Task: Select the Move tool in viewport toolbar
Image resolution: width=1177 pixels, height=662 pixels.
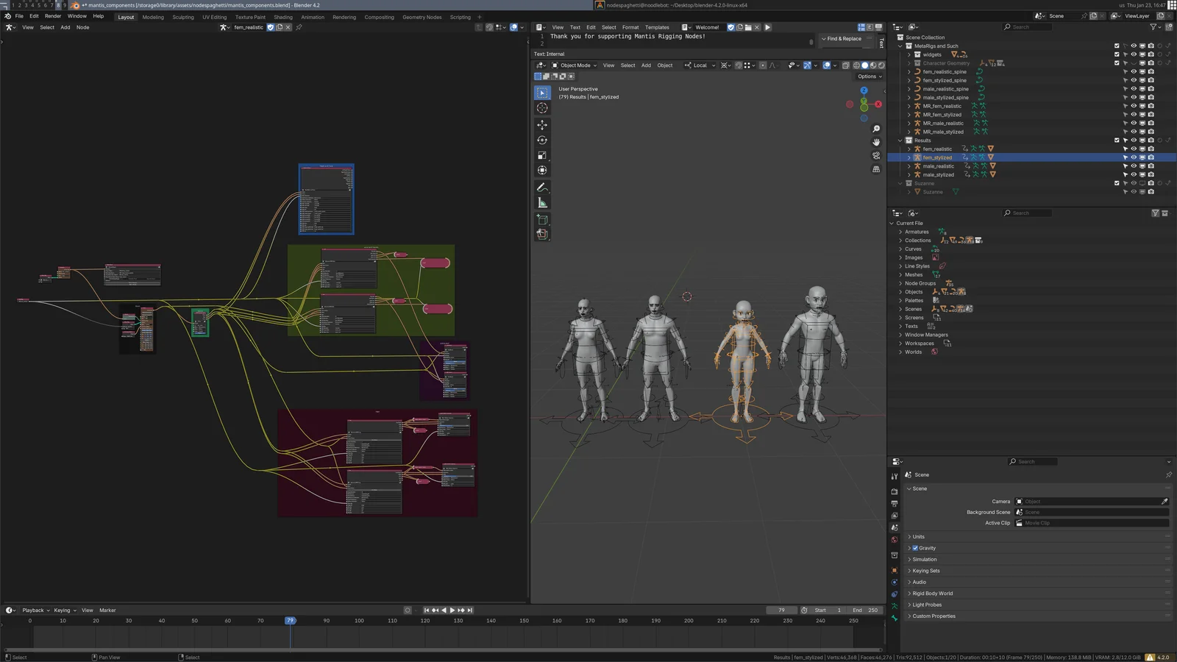Action: point(542,125)
